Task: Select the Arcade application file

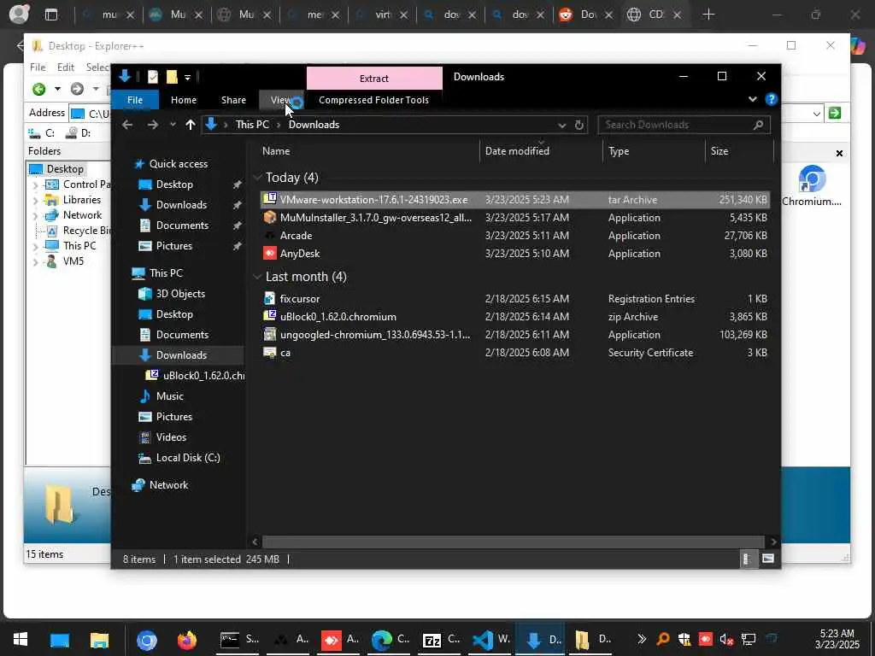Action: 514,236
